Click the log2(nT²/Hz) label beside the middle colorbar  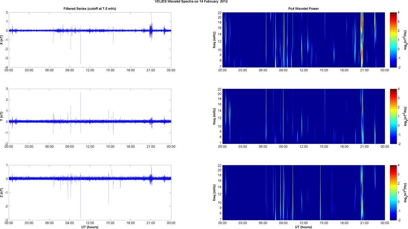pos(405,116)
